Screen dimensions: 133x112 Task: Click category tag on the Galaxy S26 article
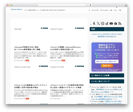pyautogui.click(x=80, y=28)
